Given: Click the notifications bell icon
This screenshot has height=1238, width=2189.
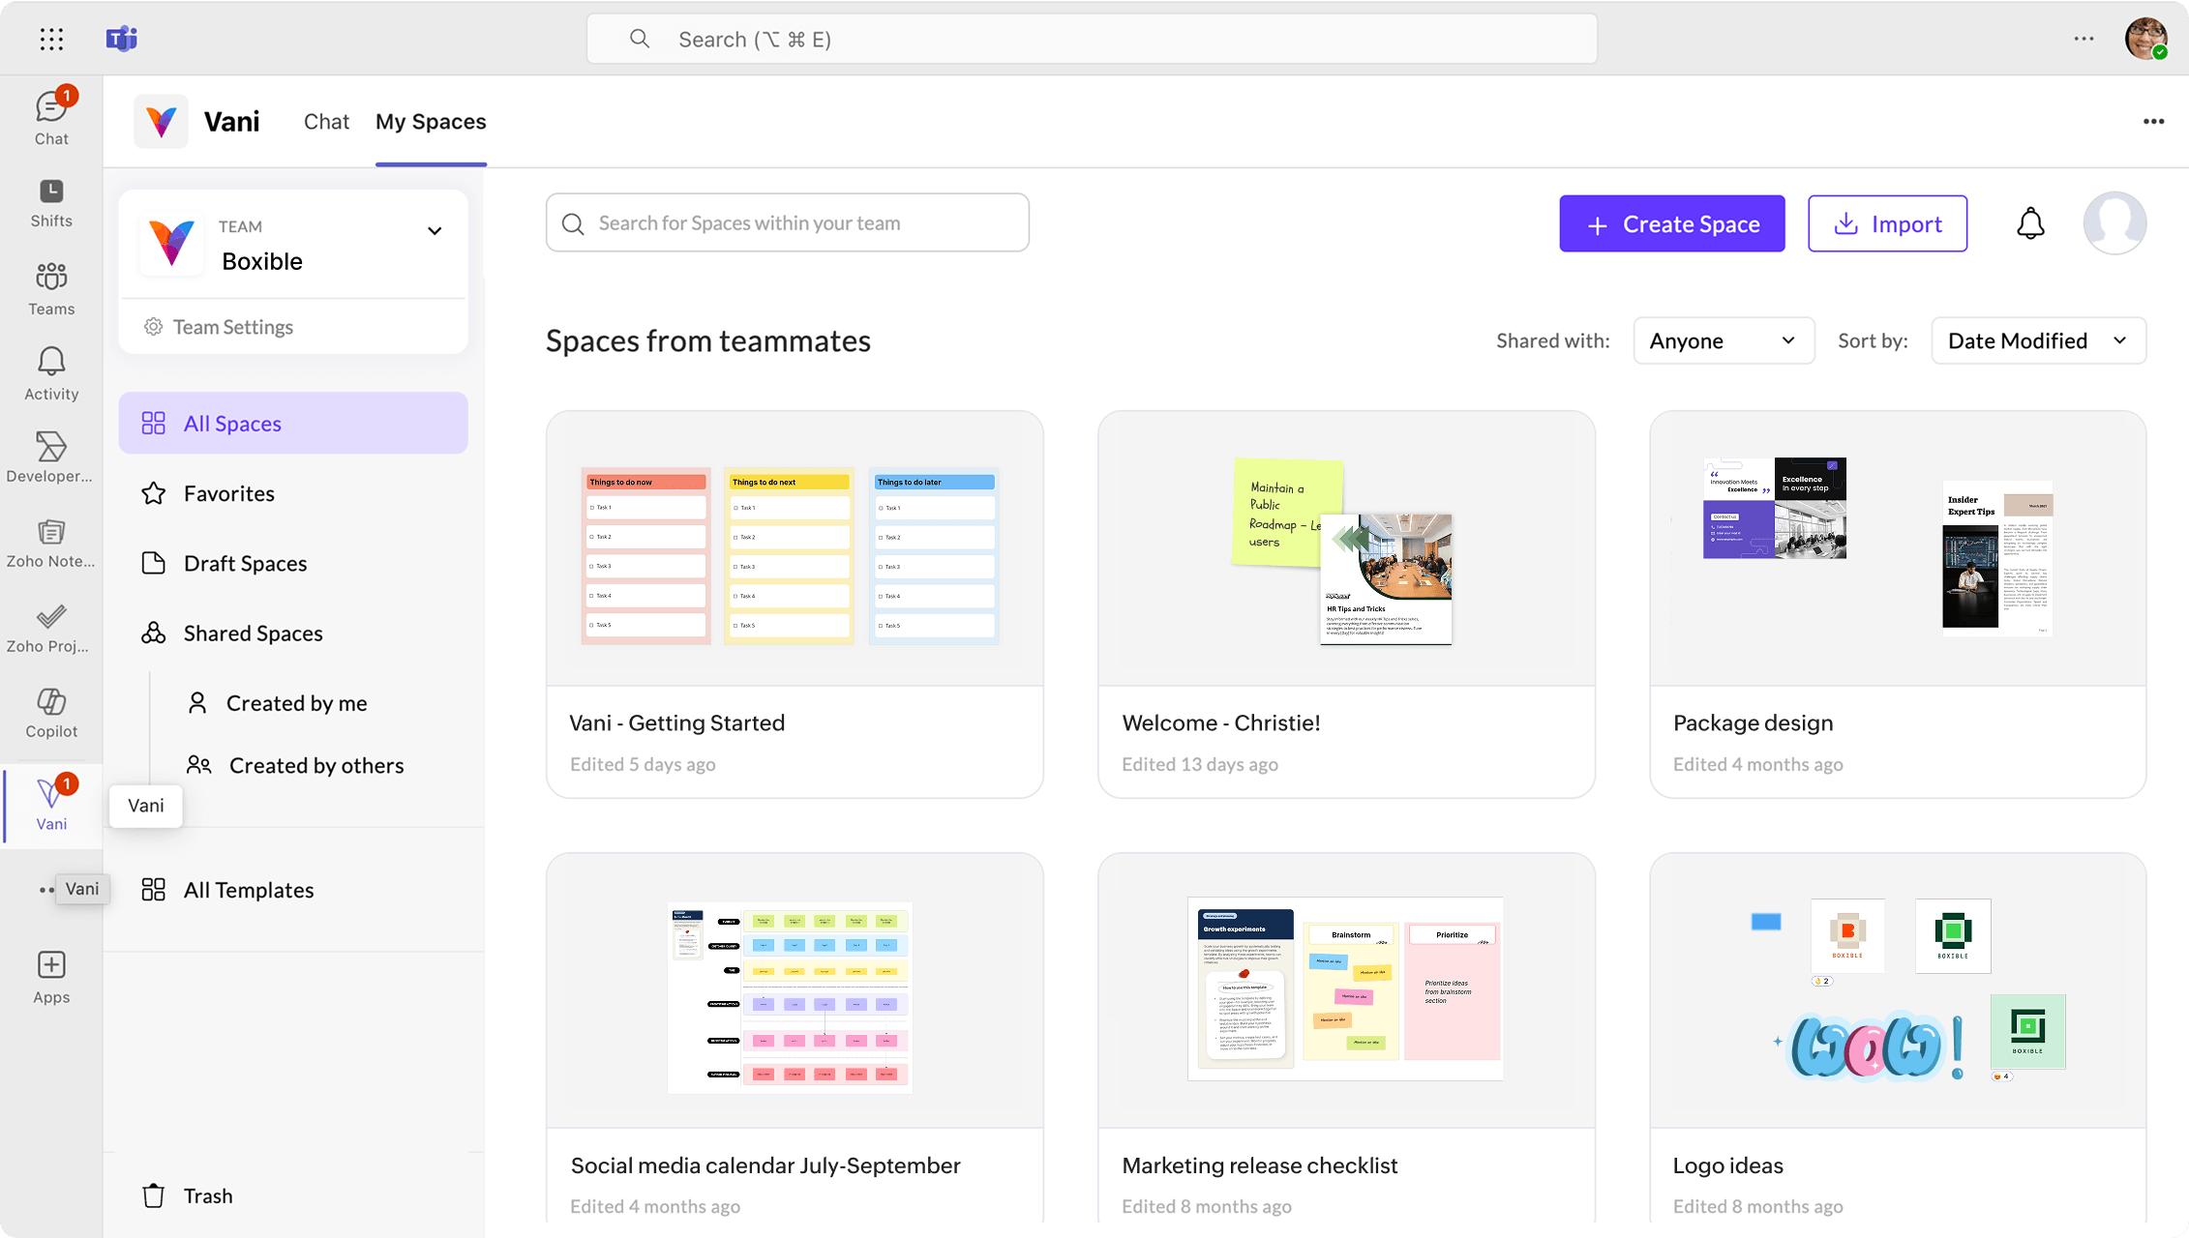Looking at the screenshot, I should [x=2029, y=223].
